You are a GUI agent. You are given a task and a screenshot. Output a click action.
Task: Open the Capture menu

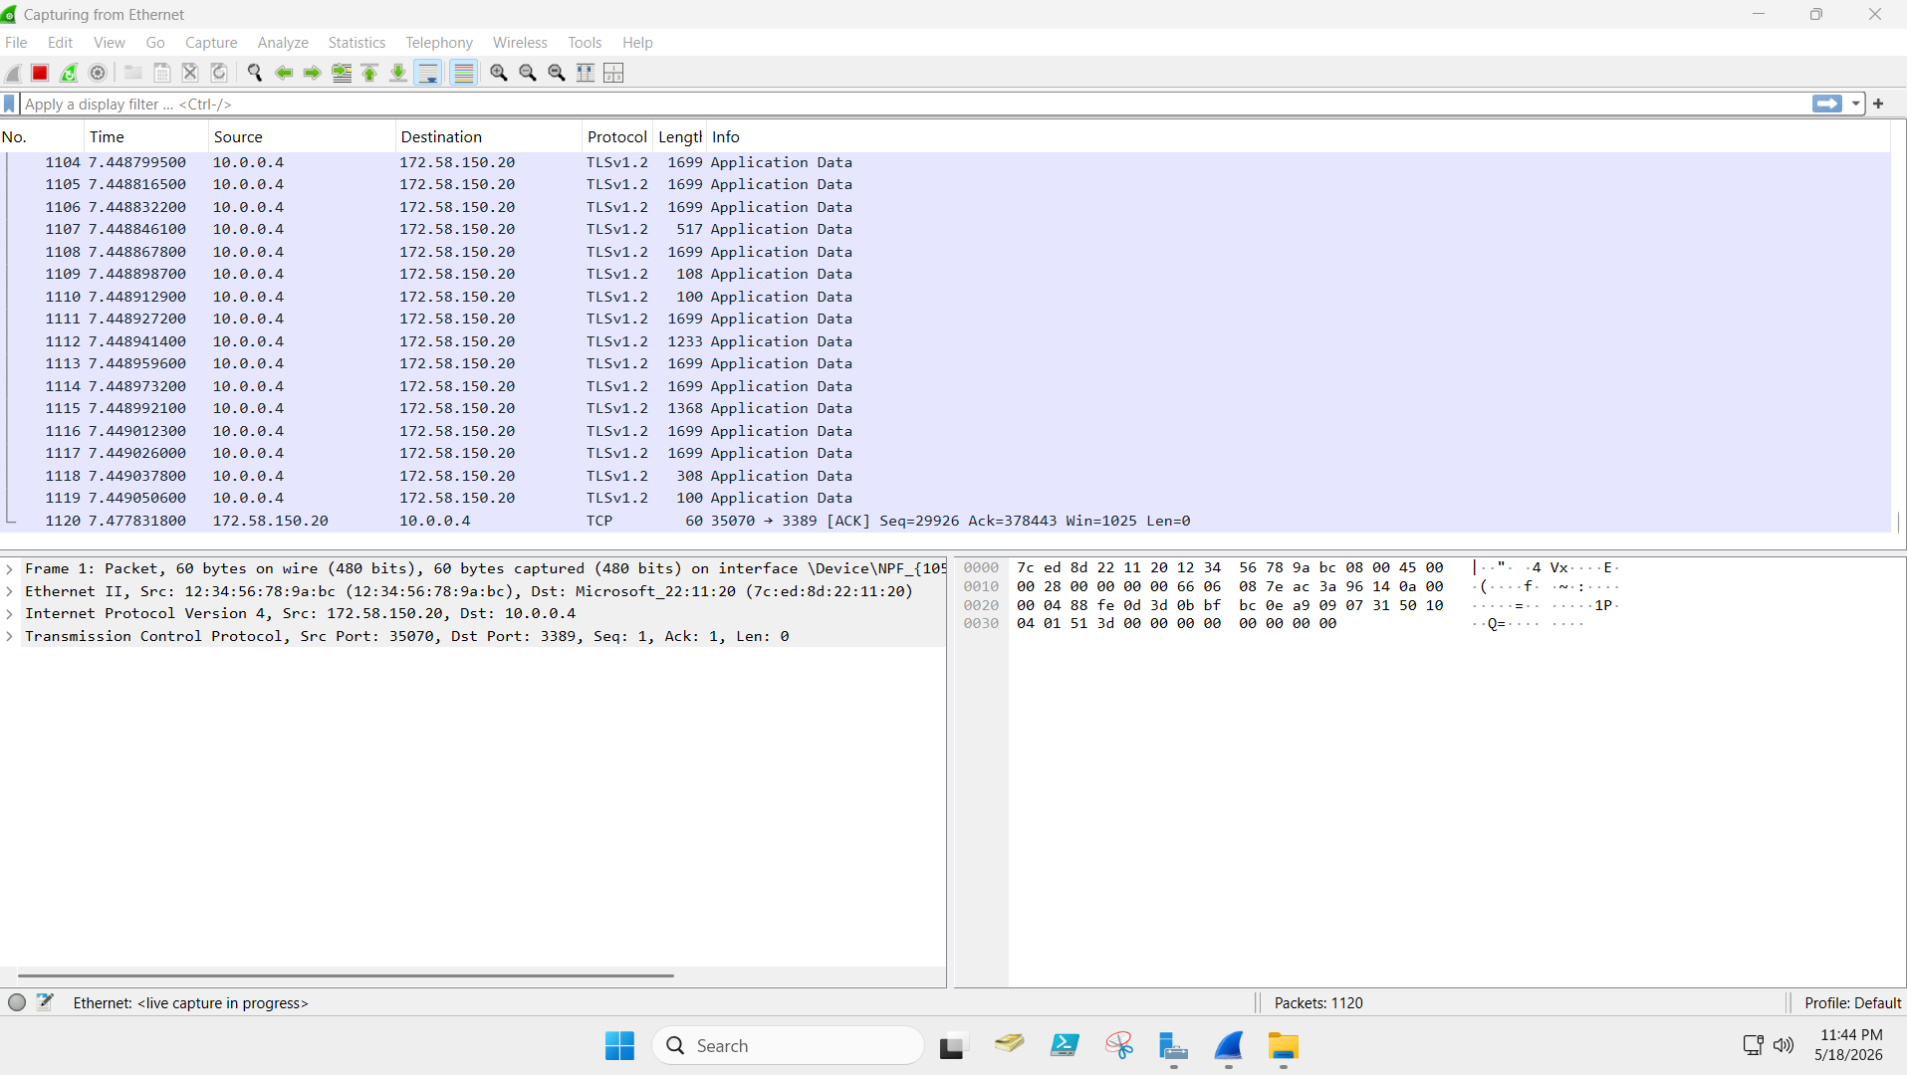[211, 43]
